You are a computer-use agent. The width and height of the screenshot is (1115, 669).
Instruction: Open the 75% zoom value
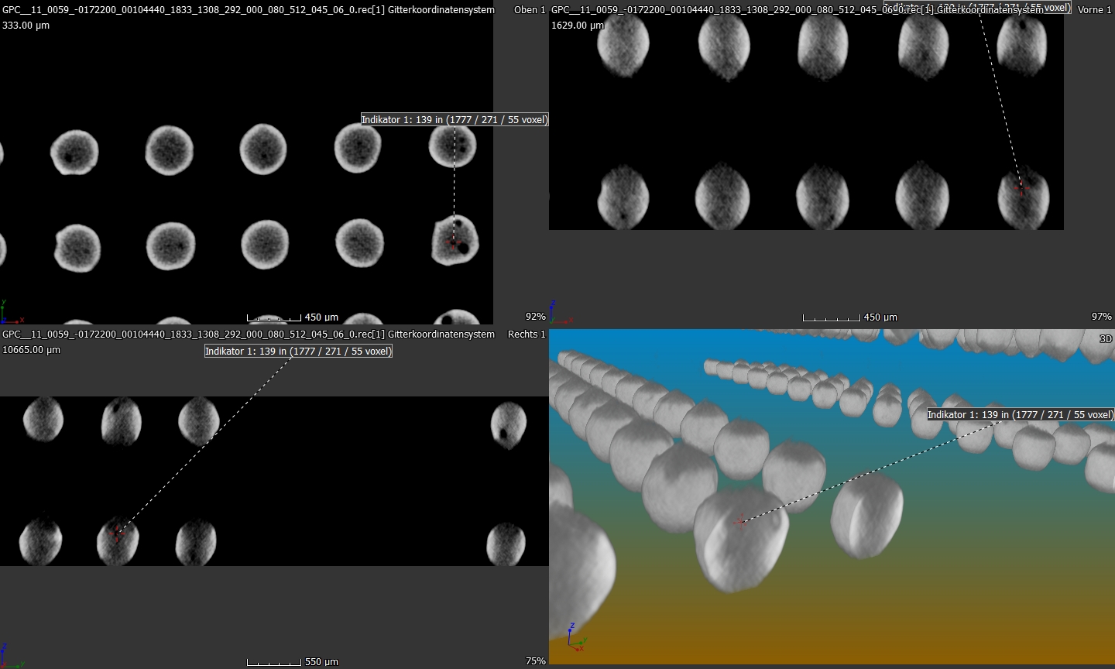point(535,661)
